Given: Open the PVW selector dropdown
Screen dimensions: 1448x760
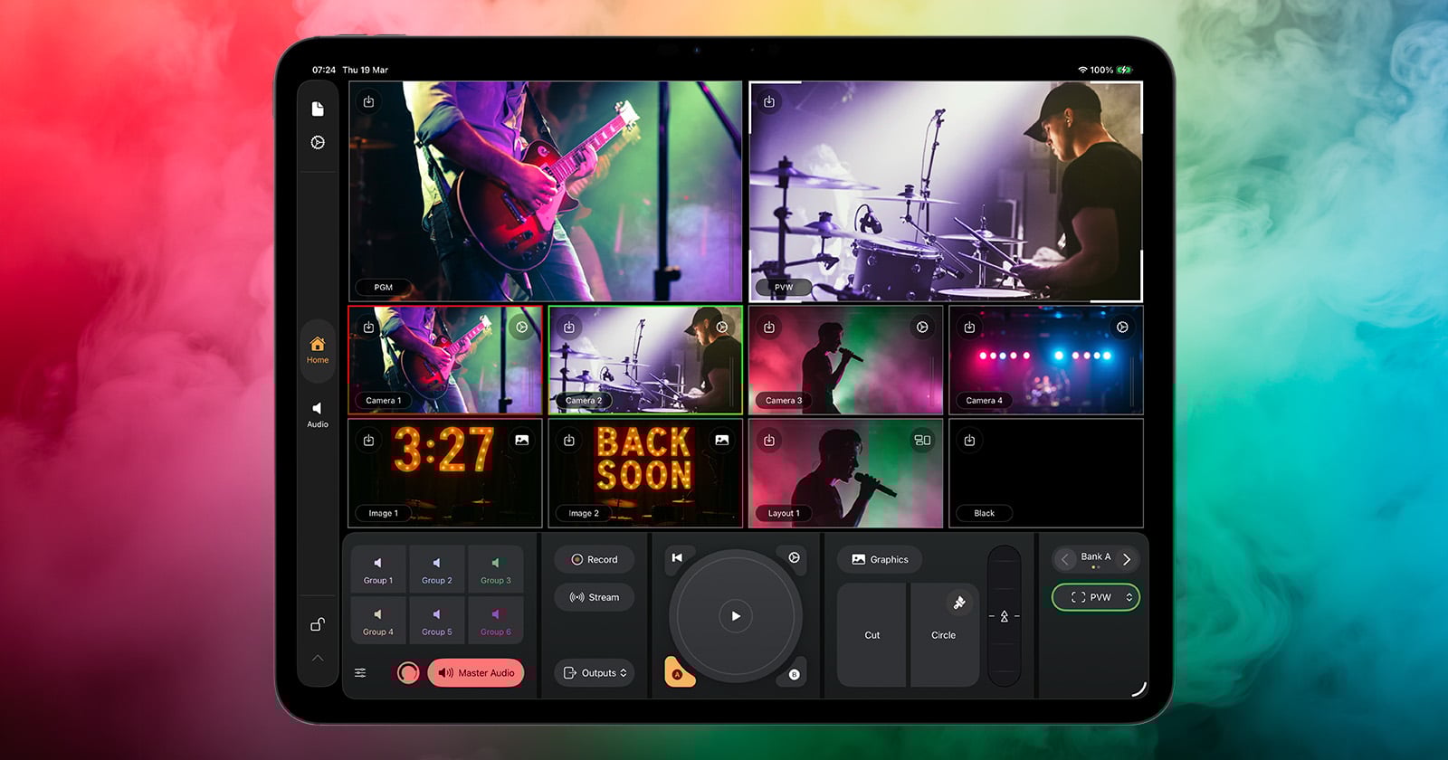Looking at the screenshot, I should tap(1095, 597).
